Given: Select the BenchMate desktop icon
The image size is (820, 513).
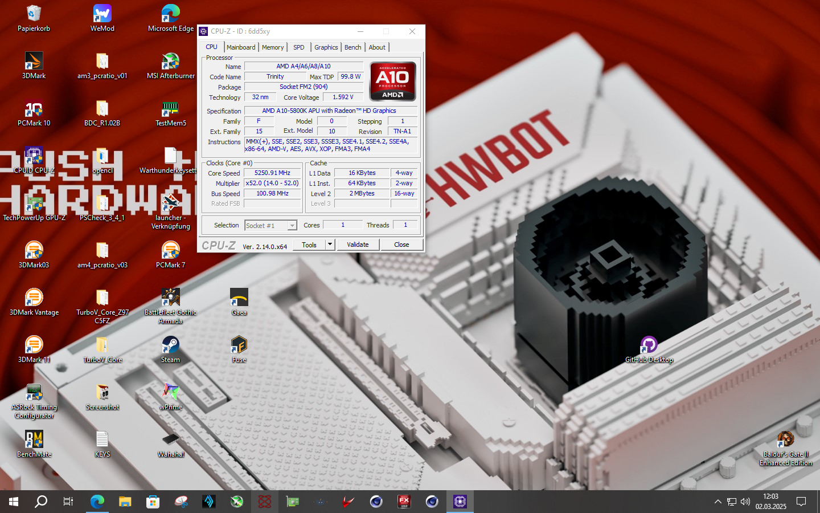Looking at the screenshot, I should (34, 444).
